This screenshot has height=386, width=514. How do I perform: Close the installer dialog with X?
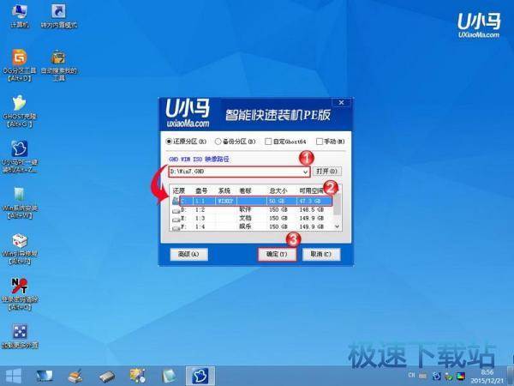pyautogui.click(x=341, y=102)
